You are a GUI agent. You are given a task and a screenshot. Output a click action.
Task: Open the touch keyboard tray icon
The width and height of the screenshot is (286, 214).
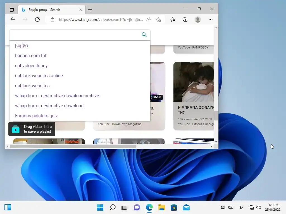coord(230,207)
